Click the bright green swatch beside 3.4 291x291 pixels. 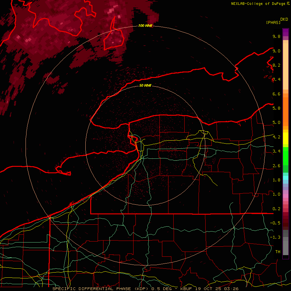[286, 151]
